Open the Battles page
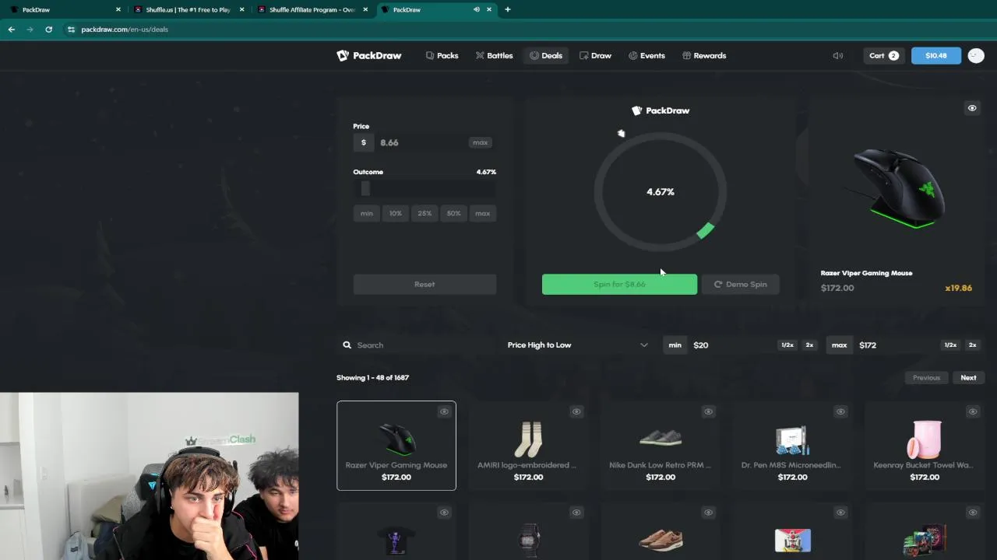Screen dimensions: 997x560 pos(494,56)
